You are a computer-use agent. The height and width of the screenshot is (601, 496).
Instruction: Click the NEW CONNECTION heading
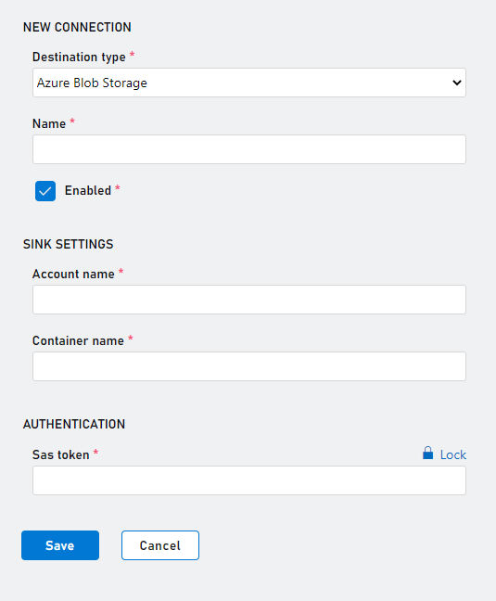77,27
